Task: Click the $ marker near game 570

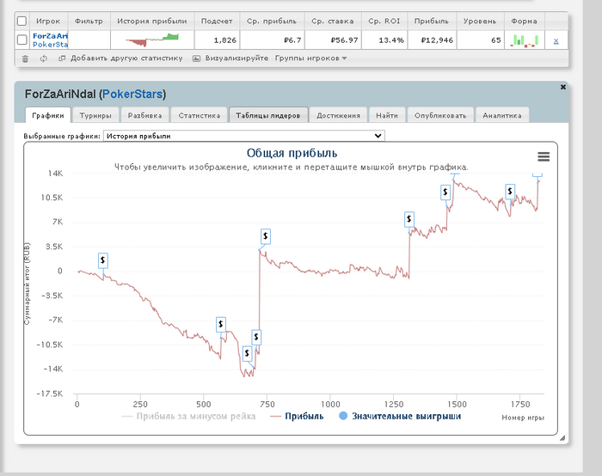Action: [x=221, y=325]
